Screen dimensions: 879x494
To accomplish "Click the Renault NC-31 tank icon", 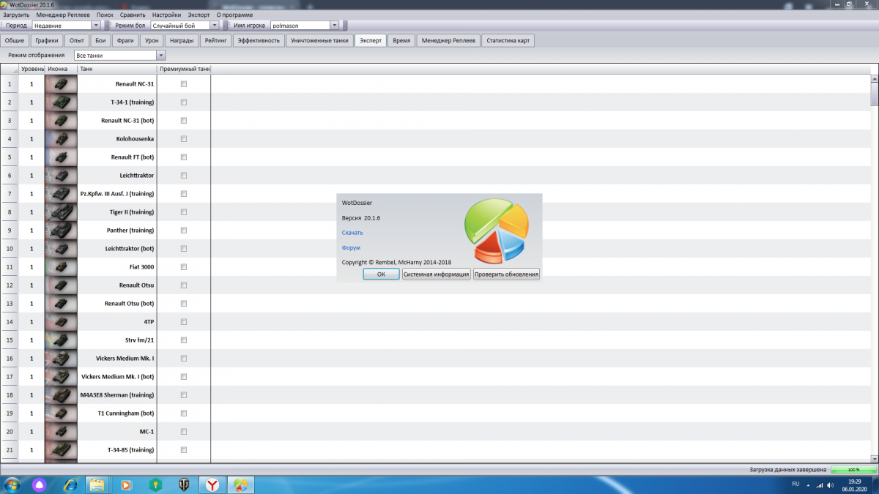I will [x=61, y=84].
